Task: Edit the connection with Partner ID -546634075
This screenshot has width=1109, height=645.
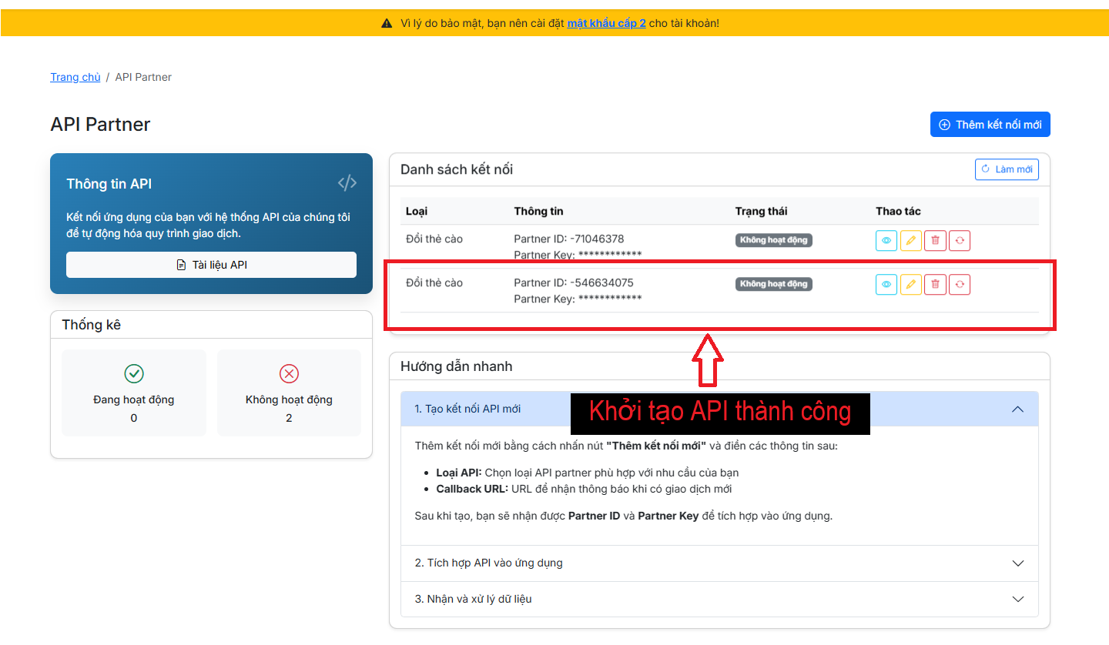Action: (x=910, y=285)
